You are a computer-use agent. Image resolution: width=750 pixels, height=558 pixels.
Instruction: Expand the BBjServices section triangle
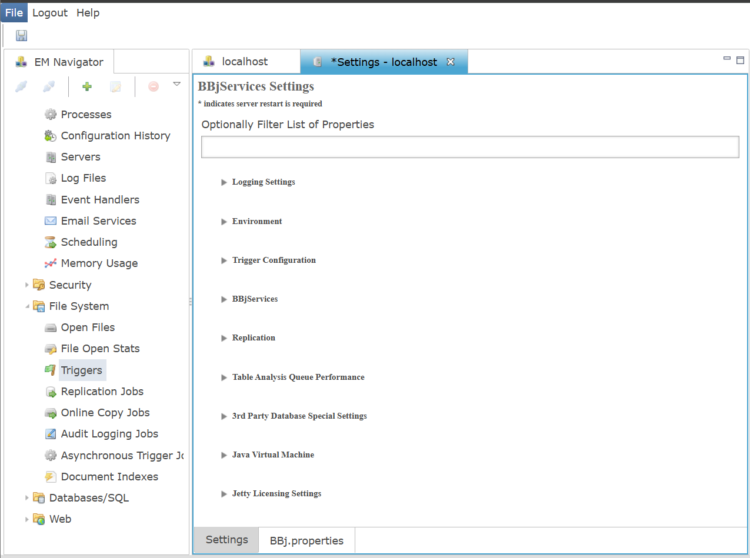(224, 299)
